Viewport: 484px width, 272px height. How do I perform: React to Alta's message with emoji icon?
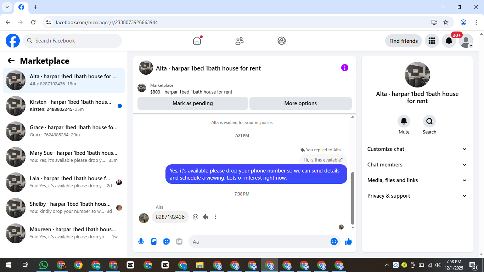pos(196,217)
